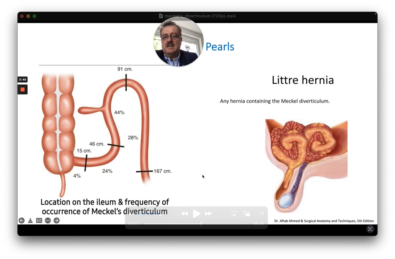Click the '15 cm.' distance label

pos(84,151)
